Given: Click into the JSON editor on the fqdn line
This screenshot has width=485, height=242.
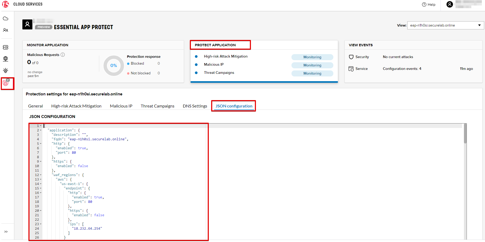Looking at the screenshot, I should [90, 139].
